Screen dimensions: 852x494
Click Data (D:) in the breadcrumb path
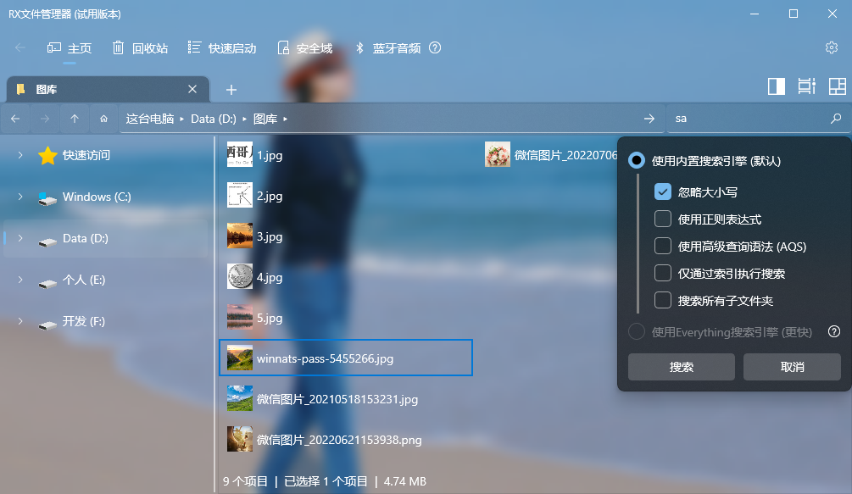[x=214, y=119]
